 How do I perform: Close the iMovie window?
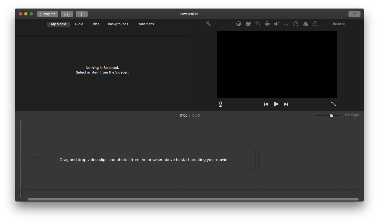point(20,14)
